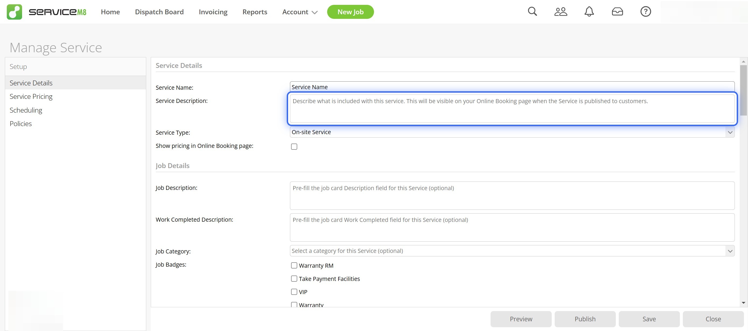Click the Manage Service page heading
Viewport: 748px width, 331px height.
coord(56,47)
